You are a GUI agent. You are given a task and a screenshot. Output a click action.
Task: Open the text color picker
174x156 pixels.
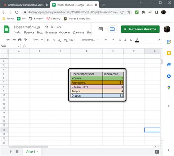(x=137, y=40)
